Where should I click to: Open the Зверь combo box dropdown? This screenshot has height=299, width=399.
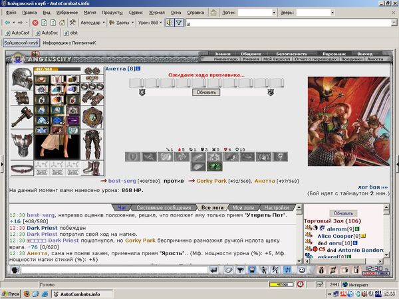coord(332,13)
